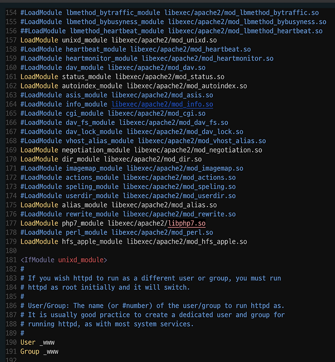335x362 pixels.
Task: Click the _www value on Group line
Action: click(x=51, y=352)
